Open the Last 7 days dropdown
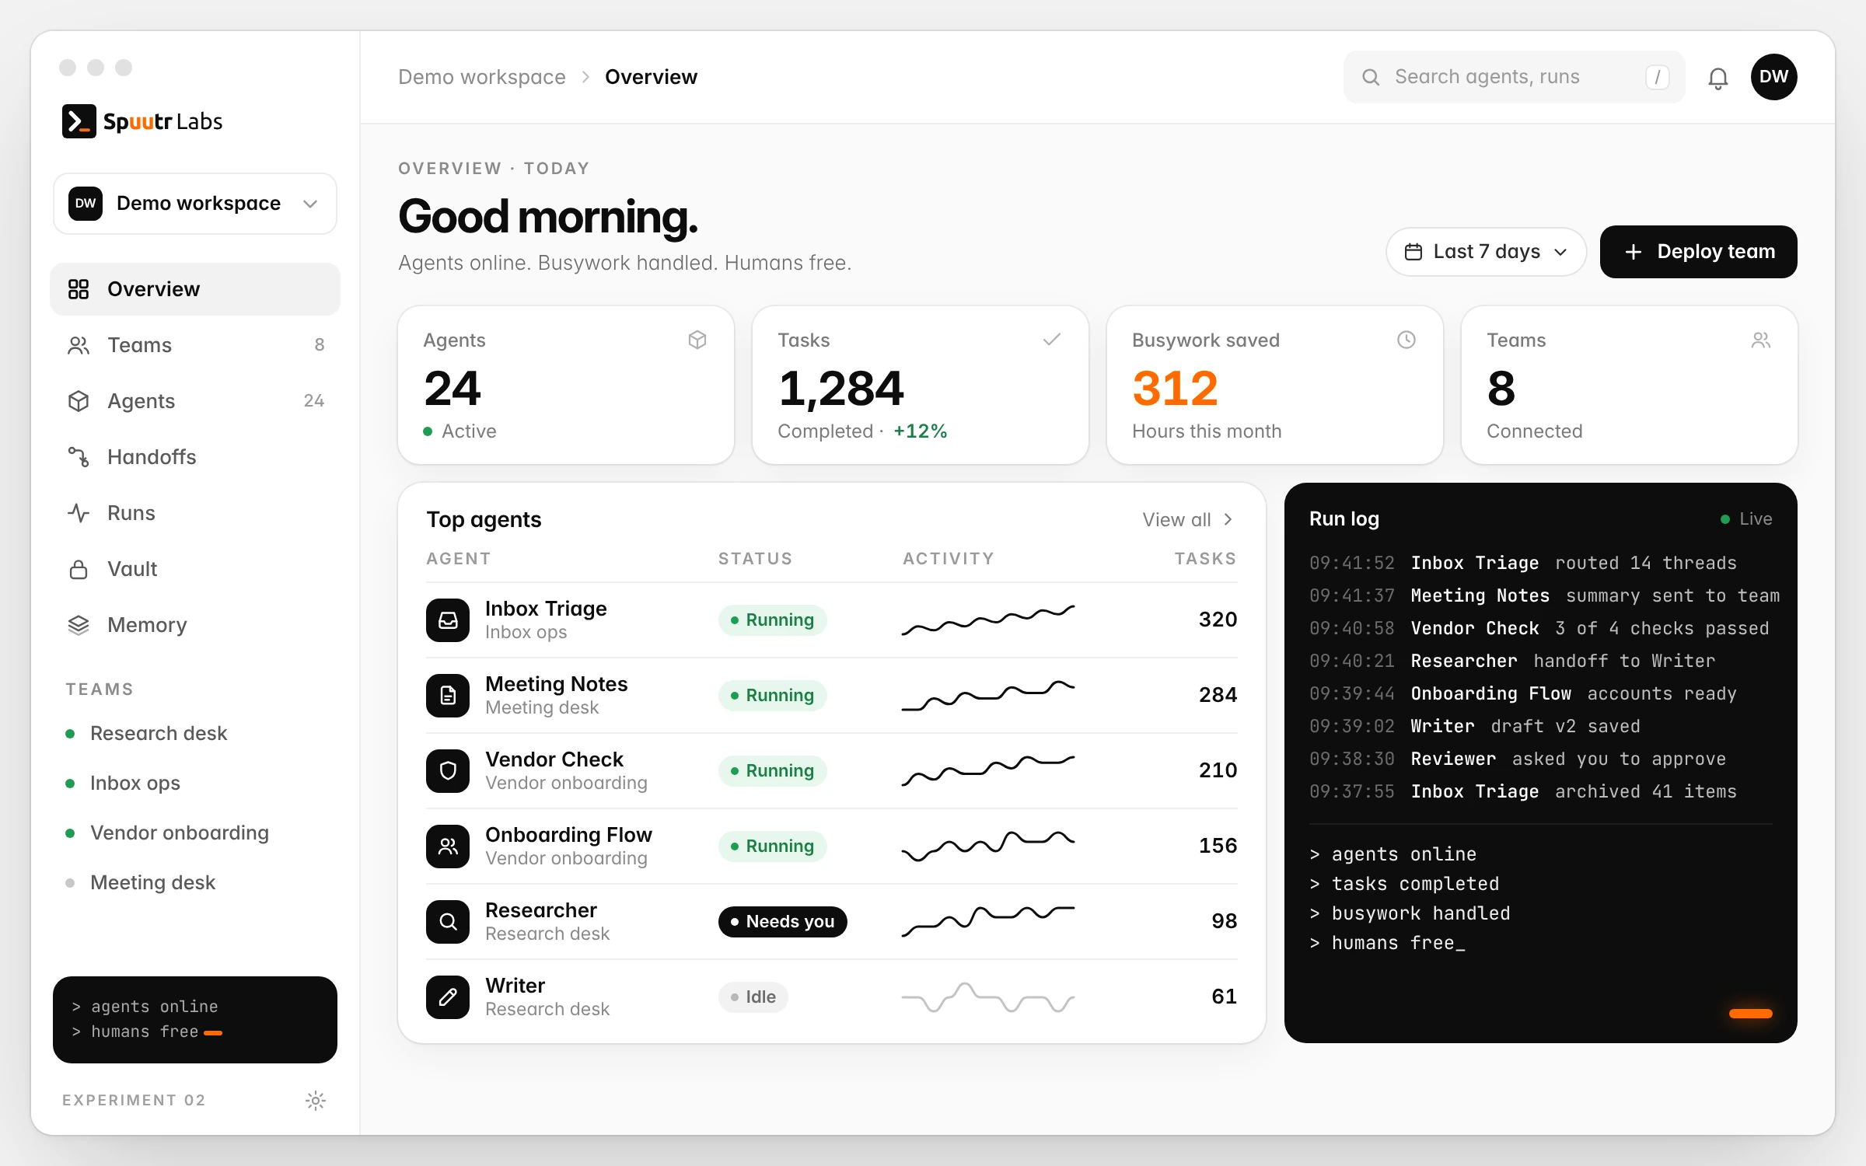The width and height of the screenshot is (1866, 1166). click(x=1486, y=252)
